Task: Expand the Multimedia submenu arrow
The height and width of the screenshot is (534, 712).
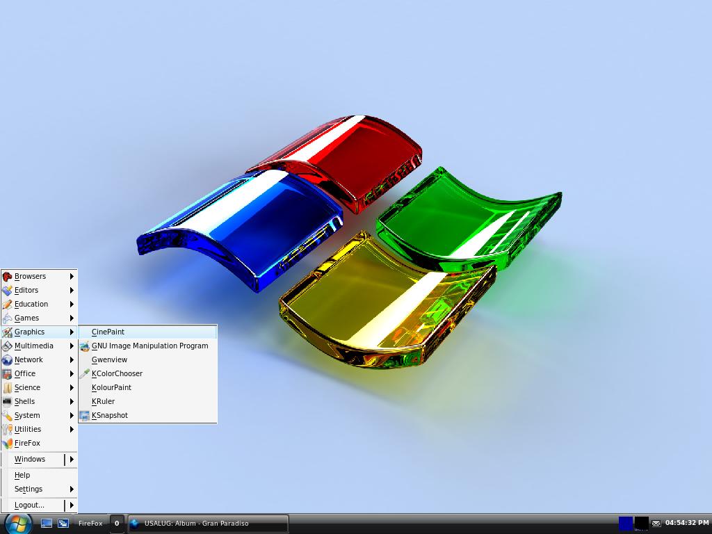Action: (x=72, y=346)
